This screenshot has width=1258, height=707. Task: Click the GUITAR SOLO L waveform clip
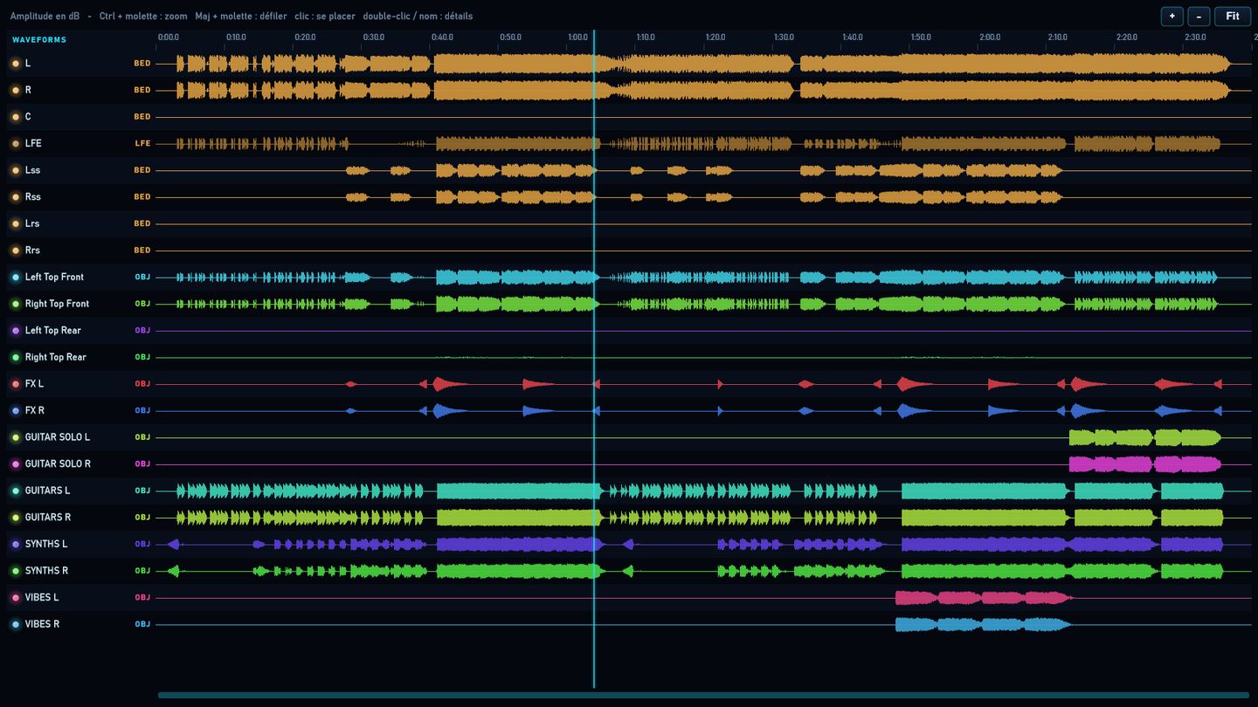(x=1145, y=437)
